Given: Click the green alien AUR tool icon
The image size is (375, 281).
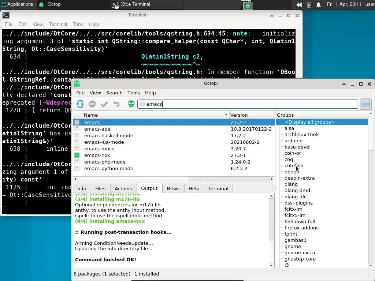Looking at the screenshot, I should 131,104.
